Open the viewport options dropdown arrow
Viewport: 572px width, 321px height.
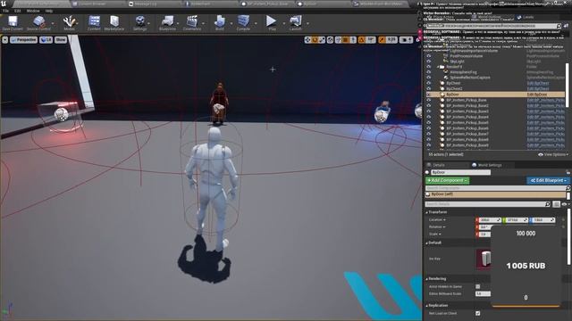tap(5, 39)
